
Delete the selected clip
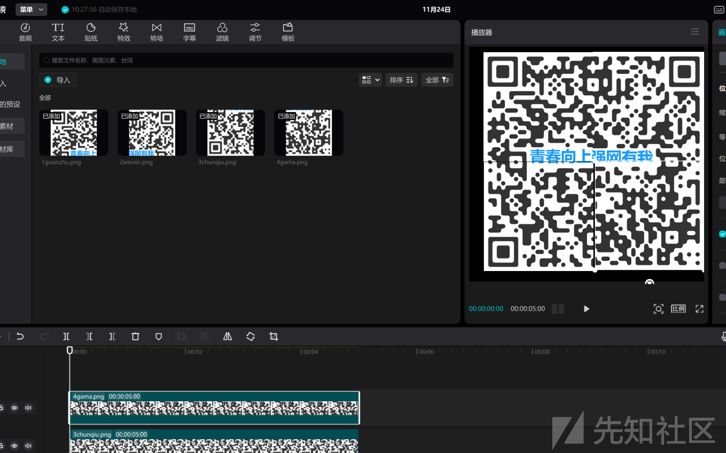pos(135,337)
